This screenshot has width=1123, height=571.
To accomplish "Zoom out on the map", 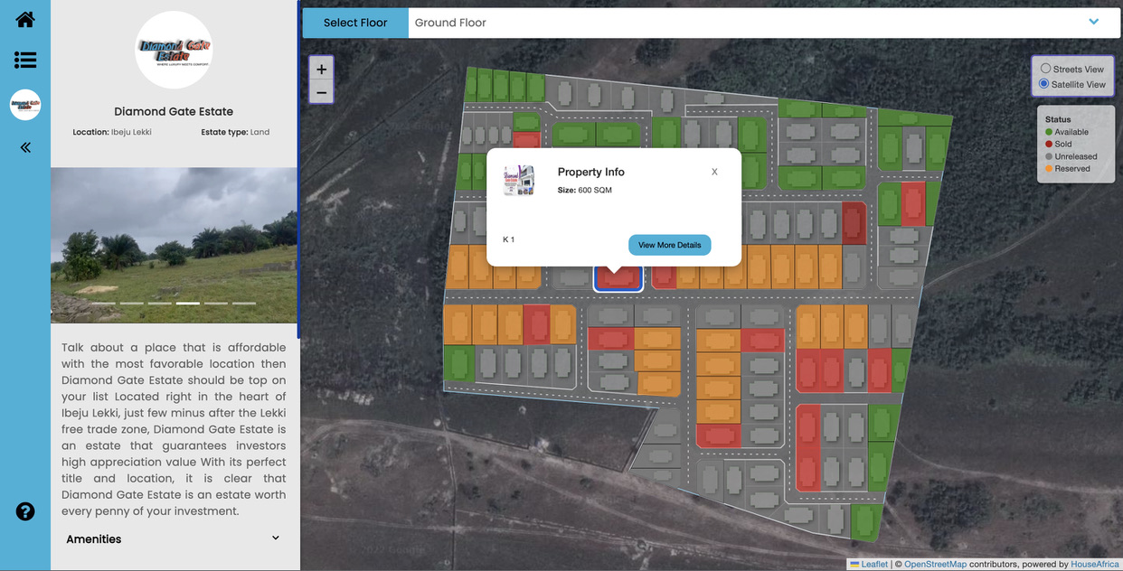I will (321, 92).
